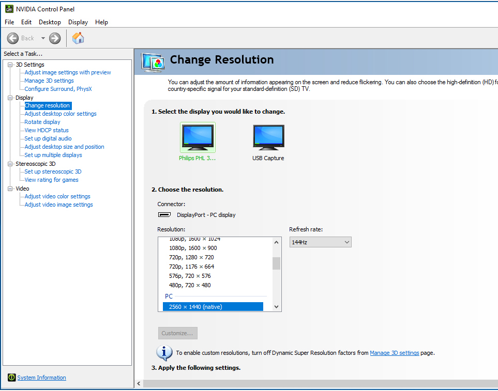Open the System Information link

[x=41, y=378]
